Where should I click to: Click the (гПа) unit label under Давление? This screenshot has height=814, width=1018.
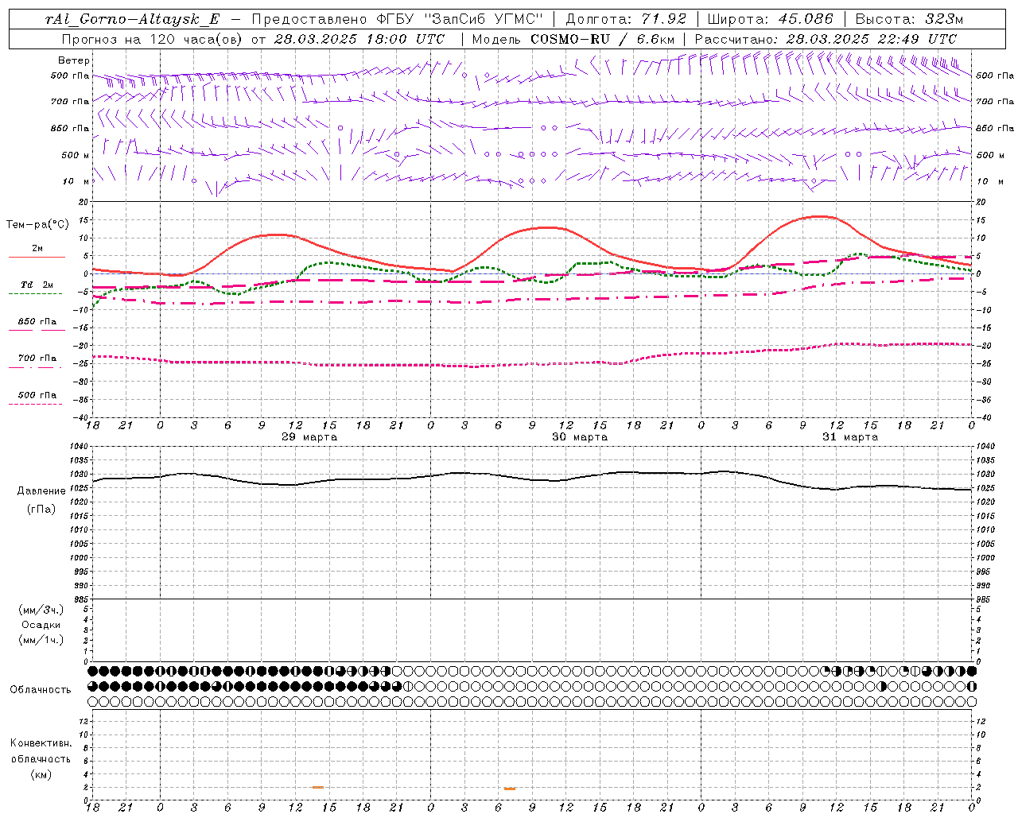tap(41, 509)
